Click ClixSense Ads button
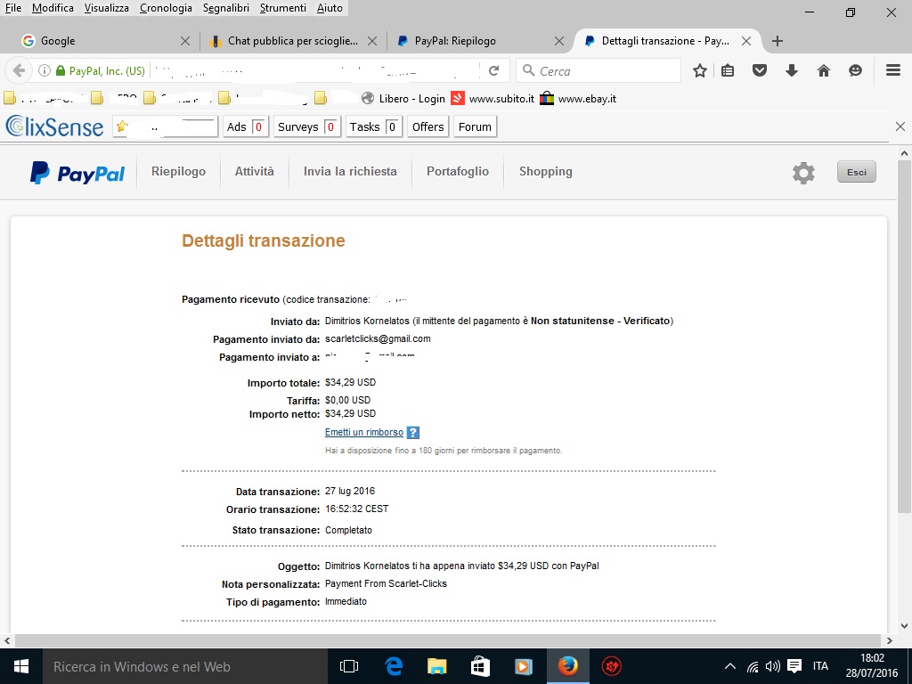 click(246, 126)
